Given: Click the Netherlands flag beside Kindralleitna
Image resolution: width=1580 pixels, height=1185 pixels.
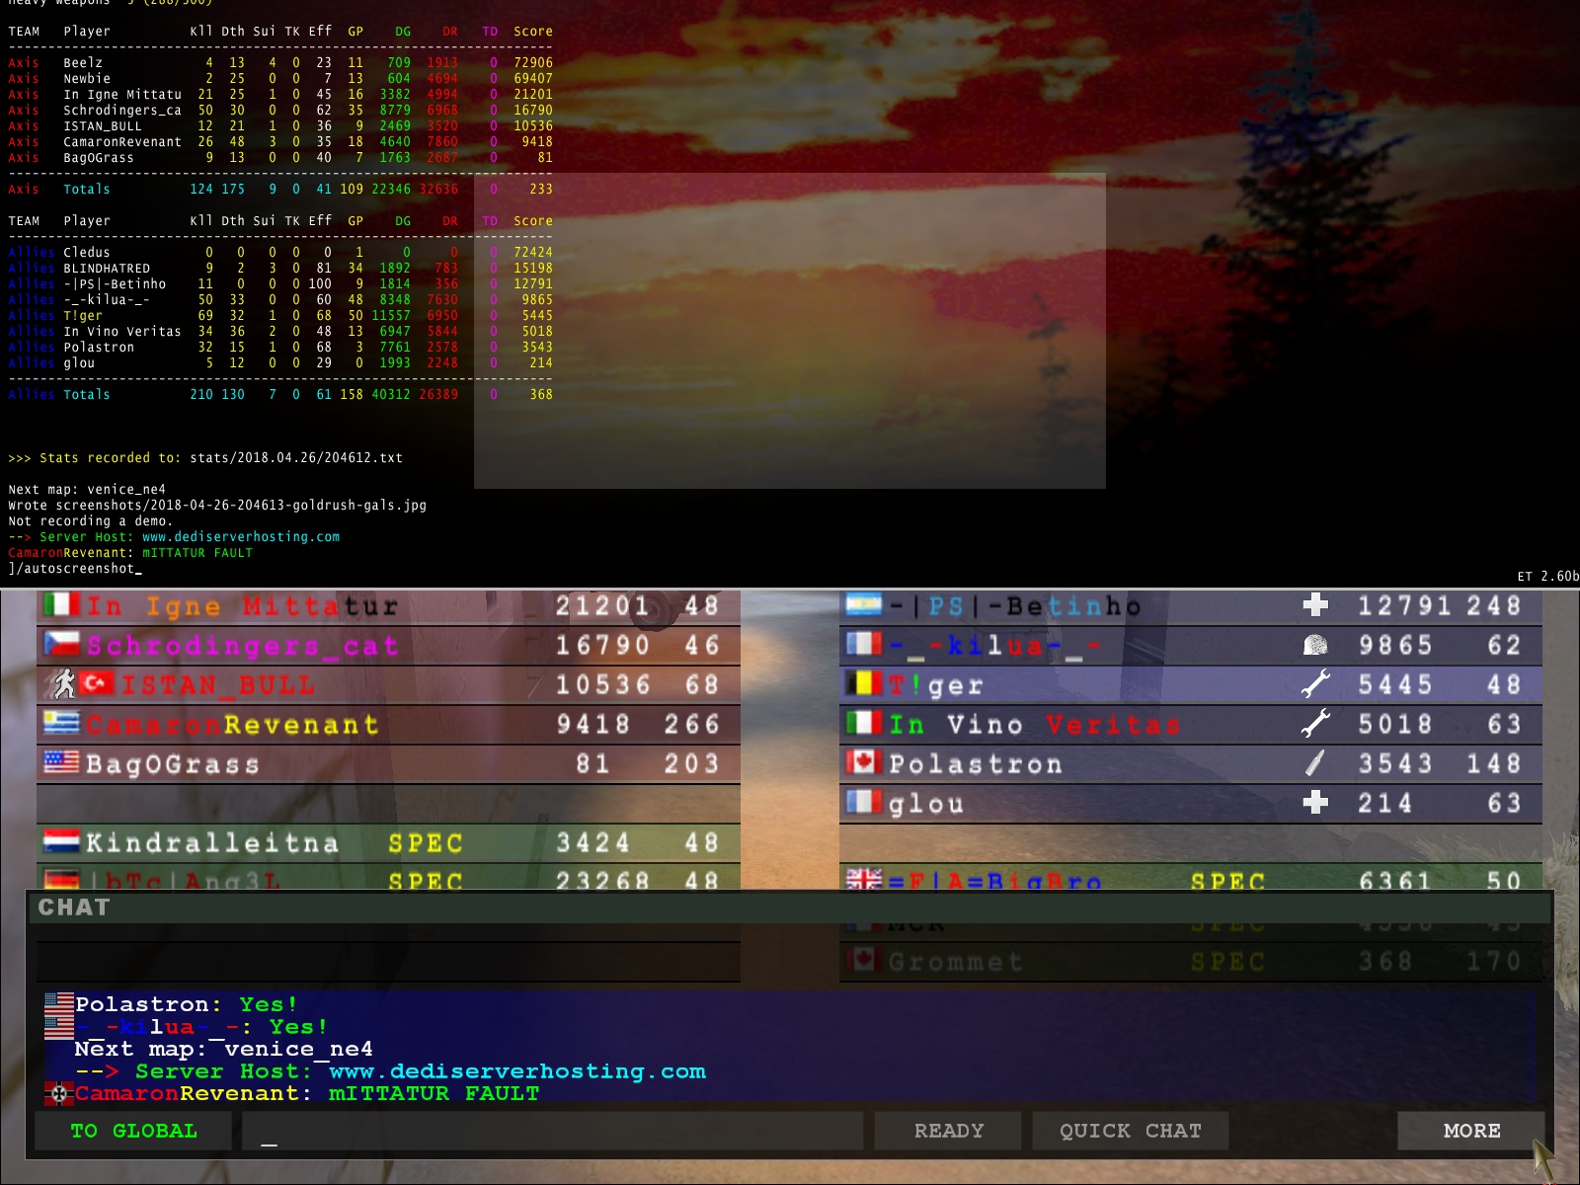Looking at the screenshot, I should click(x=61, y=841).
